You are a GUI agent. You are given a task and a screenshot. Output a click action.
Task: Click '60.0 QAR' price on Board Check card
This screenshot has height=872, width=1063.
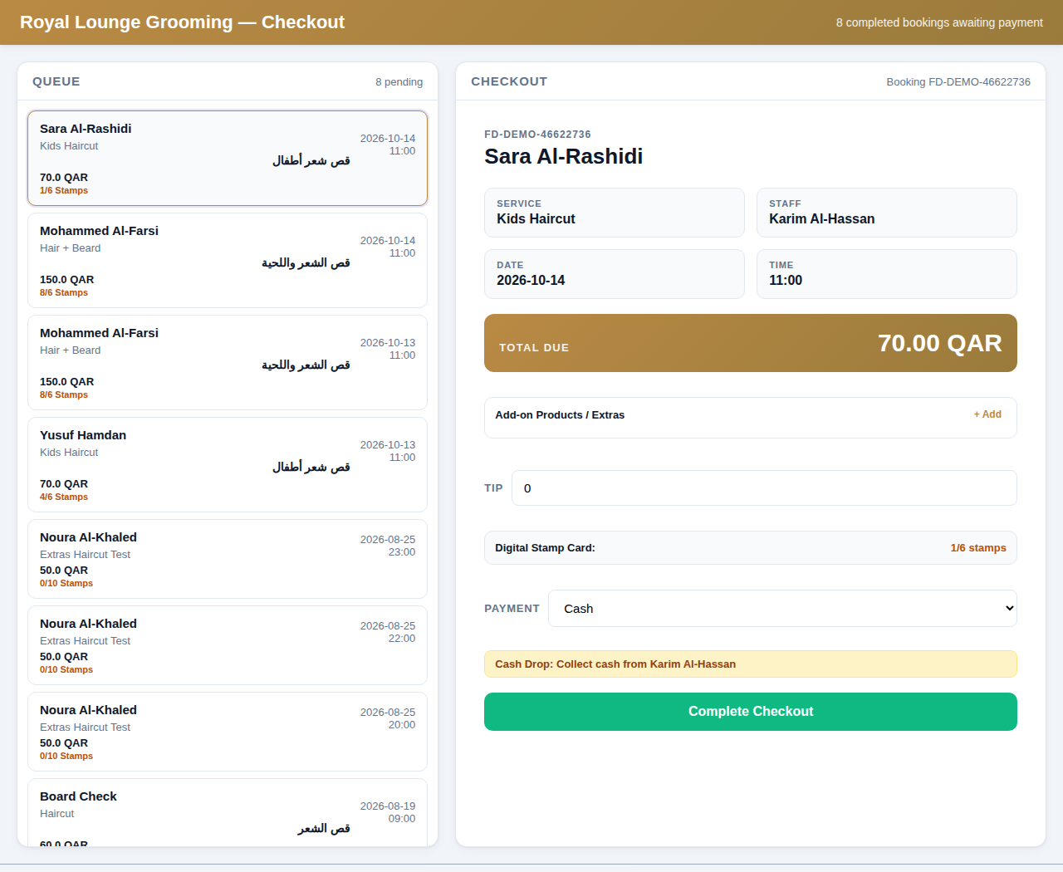[64, 844]
